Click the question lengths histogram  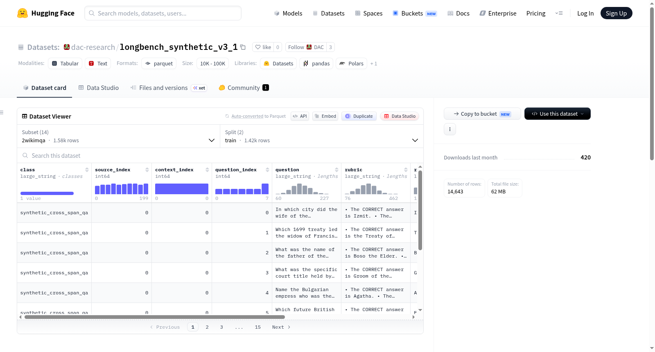(x=302, y=188)
